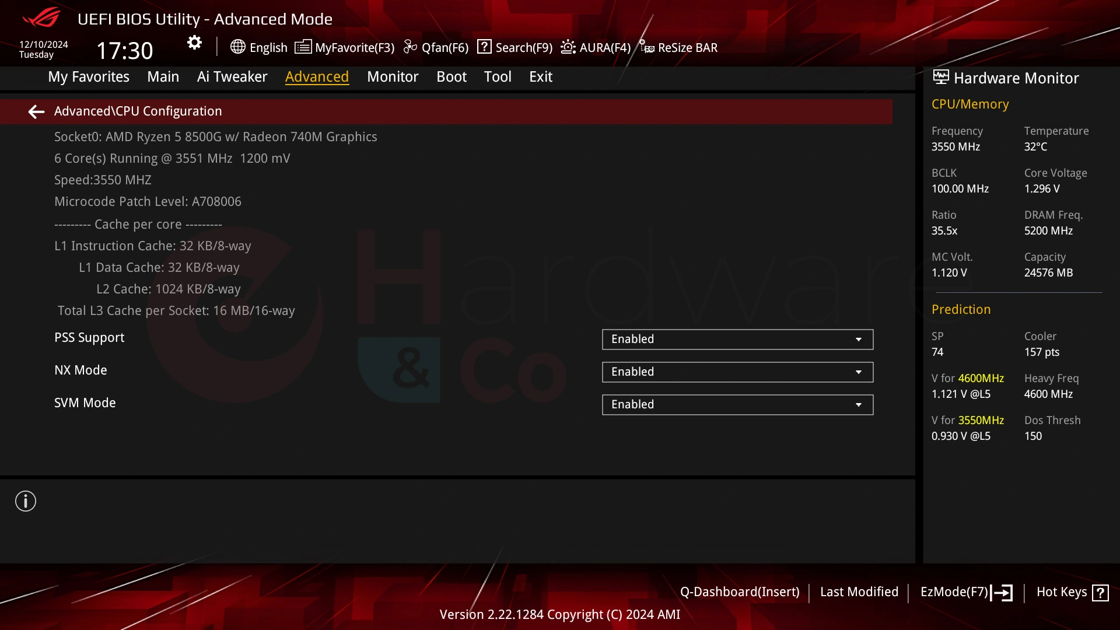
Task: Click the Last Modified button
Action: [x=859, y=591]
